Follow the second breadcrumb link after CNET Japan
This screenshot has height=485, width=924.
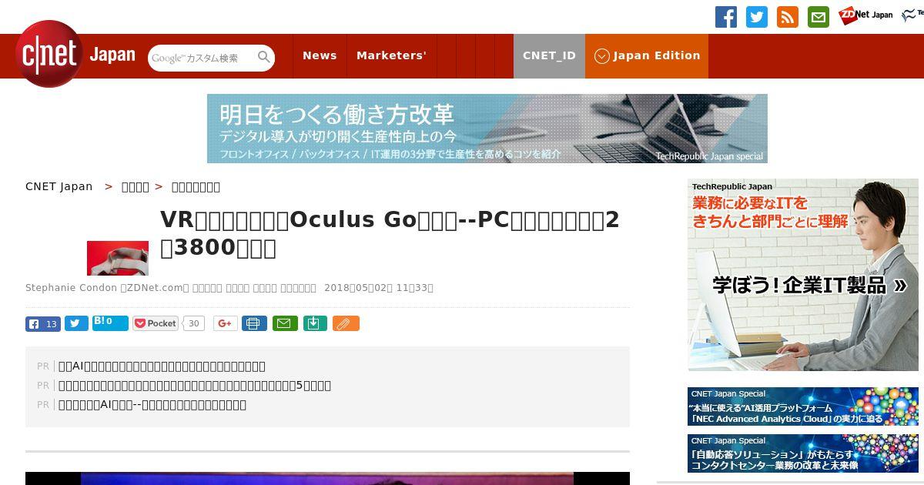point(136,186)
